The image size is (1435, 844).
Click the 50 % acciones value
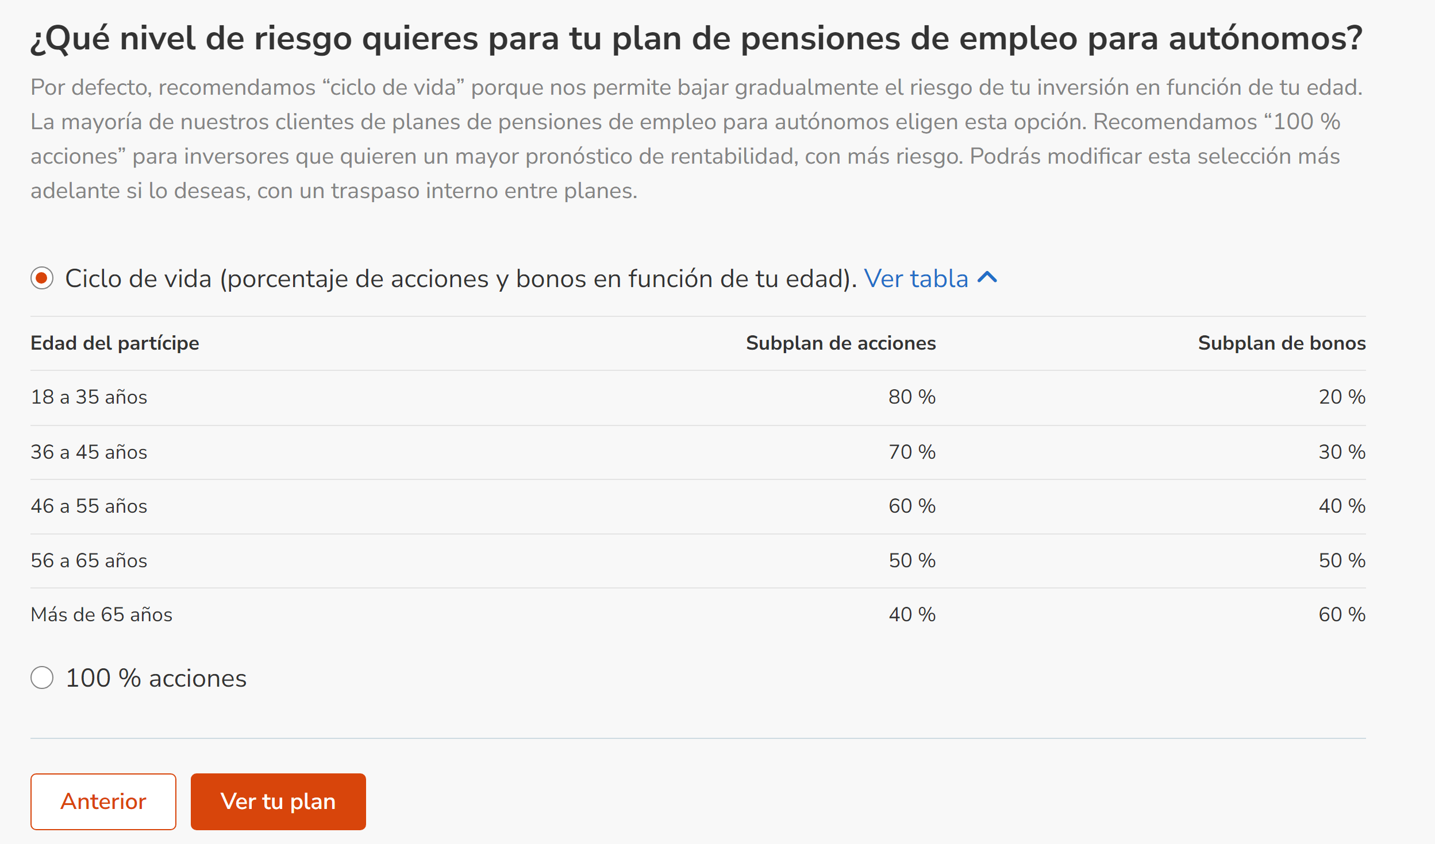tap(912, 560)
